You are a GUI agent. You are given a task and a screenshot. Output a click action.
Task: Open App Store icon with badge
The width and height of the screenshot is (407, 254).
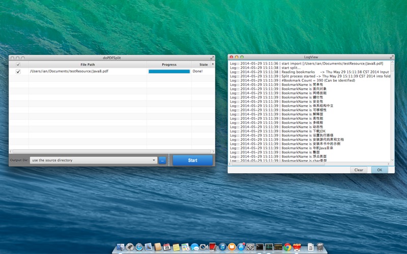coord(241,247)
